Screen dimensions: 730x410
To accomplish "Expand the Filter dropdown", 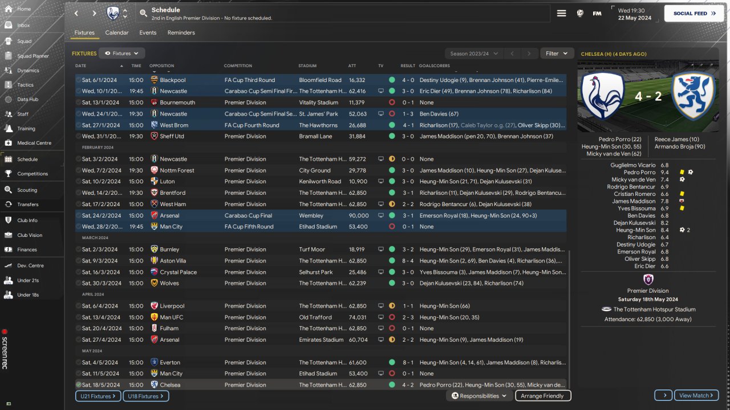I will click(557, 54).
